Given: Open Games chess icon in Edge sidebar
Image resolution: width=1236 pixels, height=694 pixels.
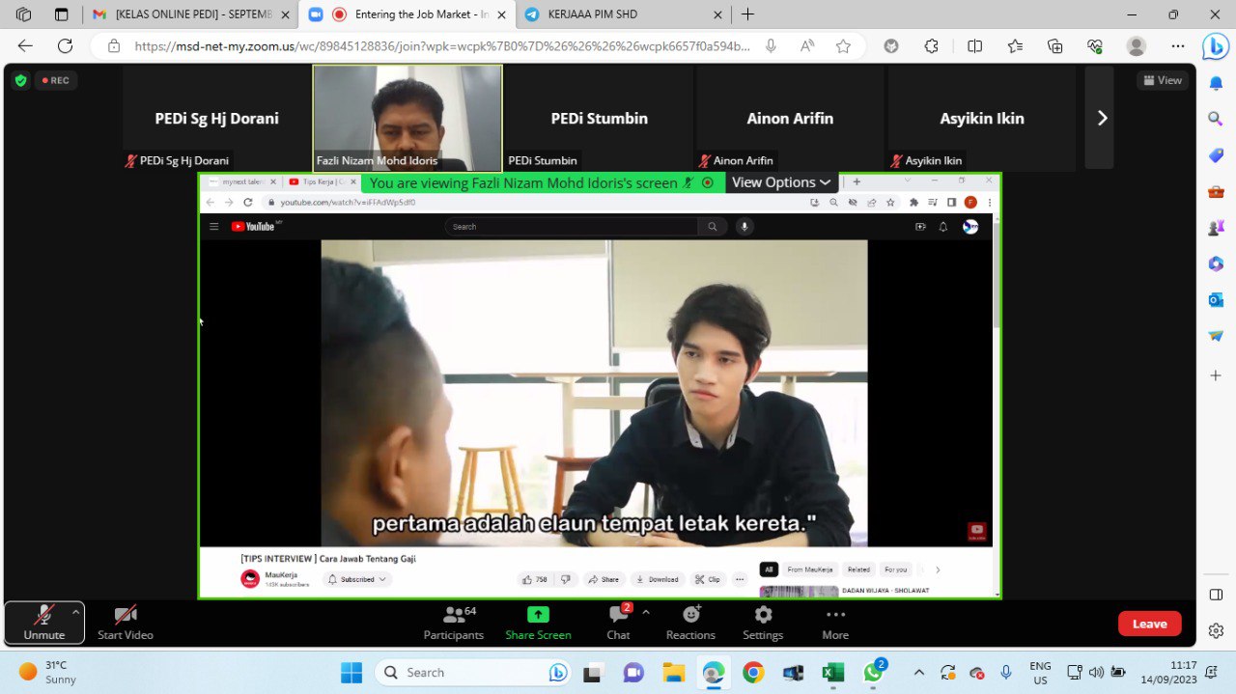Looking at the screenshot, I should pos(1216,228).
